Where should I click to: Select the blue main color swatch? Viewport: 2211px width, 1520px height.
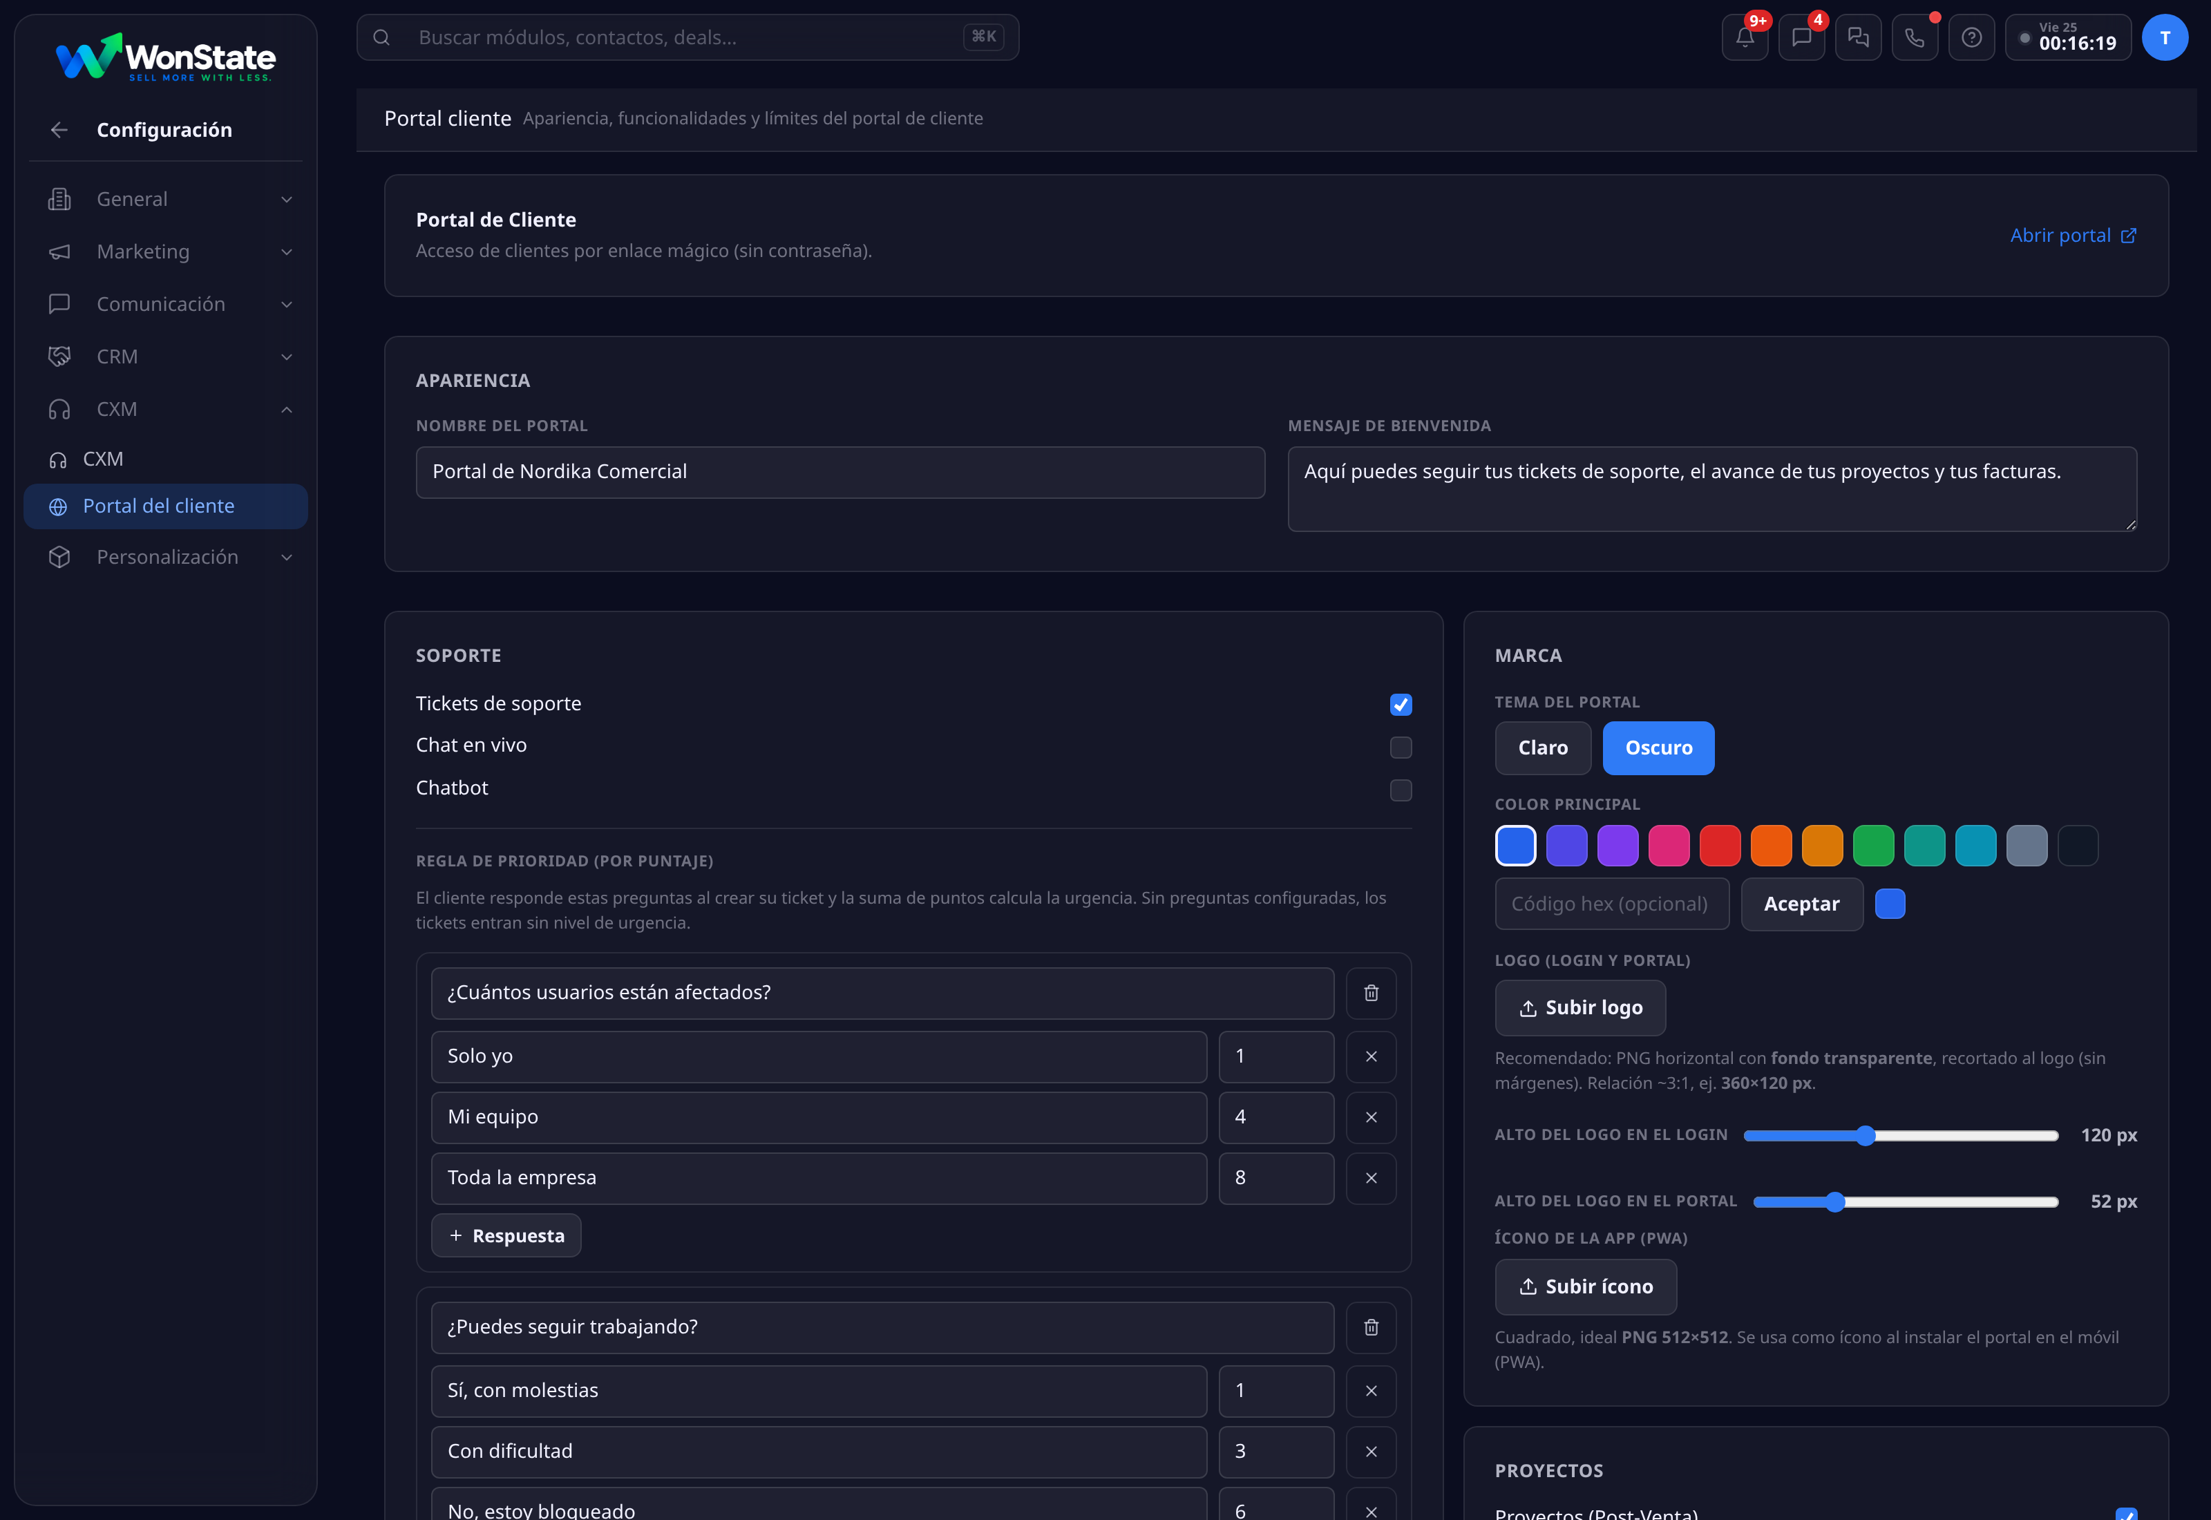pyautogui.click(x=1515, y=846)
